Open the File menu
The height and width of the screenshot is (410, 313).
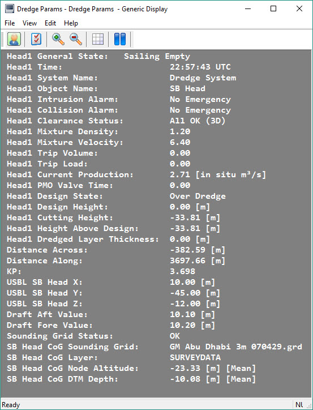10,23
